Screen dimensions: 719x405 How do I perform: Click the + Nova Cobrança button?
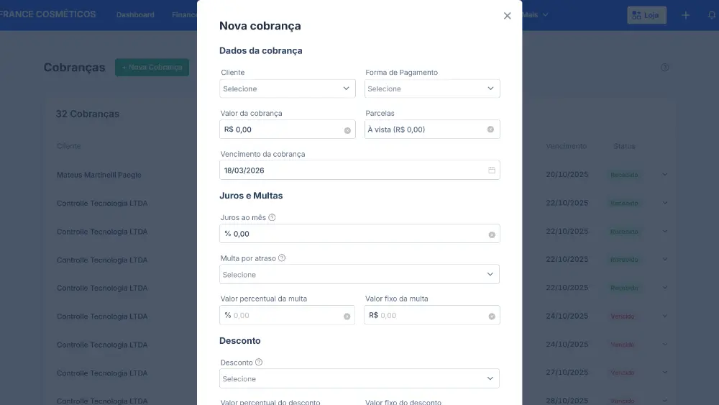[152, 68]
